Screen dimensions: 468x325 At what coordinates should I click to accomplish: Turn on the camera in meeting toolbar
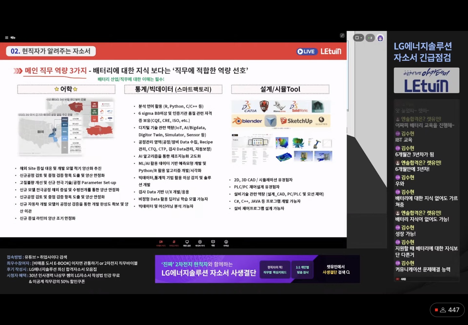[161, 244]
